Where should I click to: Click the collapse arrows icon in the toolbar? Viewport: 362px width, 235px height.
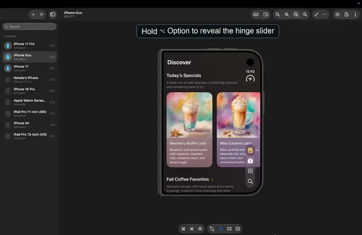coord(316,15)
